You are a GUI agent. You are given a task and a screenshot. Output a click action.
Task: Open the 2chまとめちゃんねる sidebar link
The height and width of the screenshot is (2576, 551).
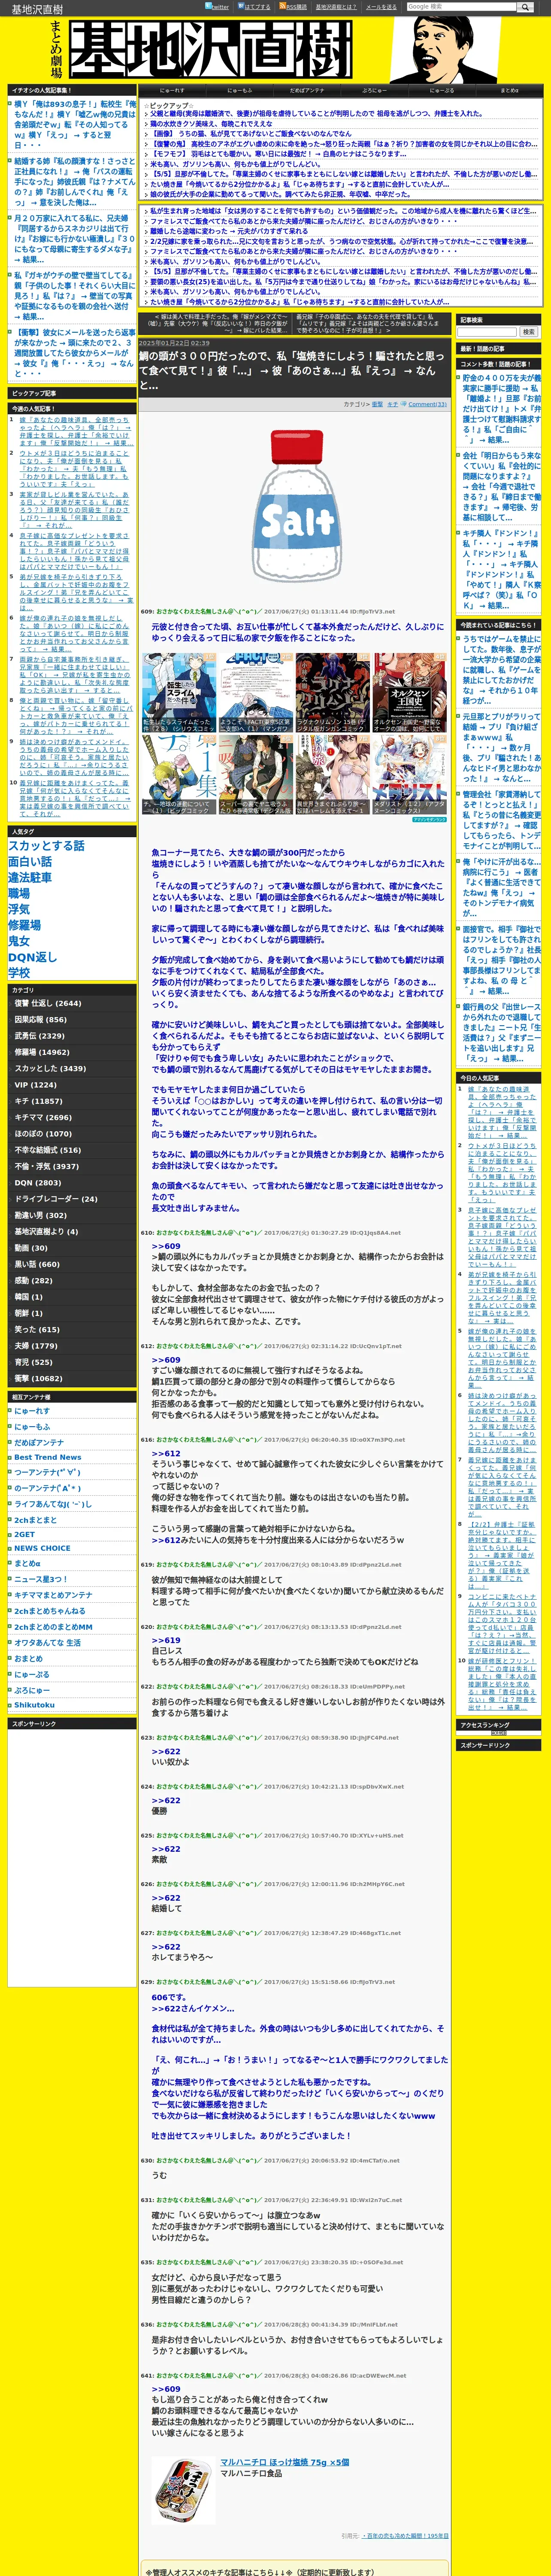click(50, 1611)
